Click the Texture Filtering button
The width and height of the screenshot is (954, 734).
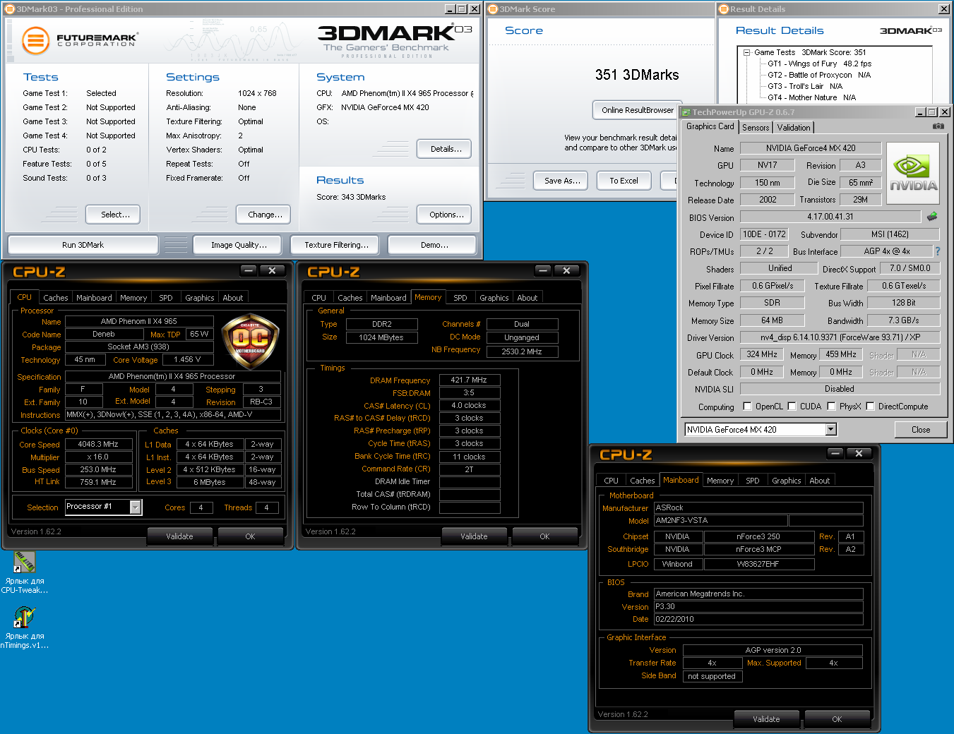[x=336, y=245]
